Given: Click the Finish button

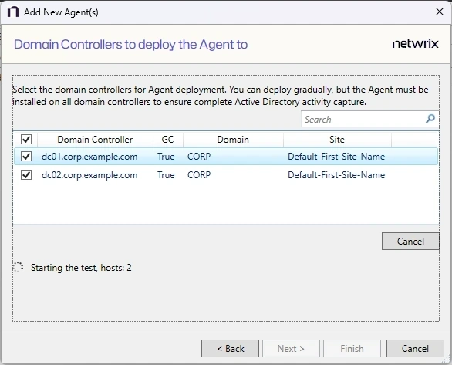Looking at the screenshot, I should click(352, 349).
